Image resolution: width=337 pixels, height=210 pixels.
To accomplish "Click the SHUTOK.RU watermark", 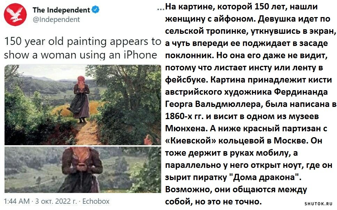I will (318, 203).
